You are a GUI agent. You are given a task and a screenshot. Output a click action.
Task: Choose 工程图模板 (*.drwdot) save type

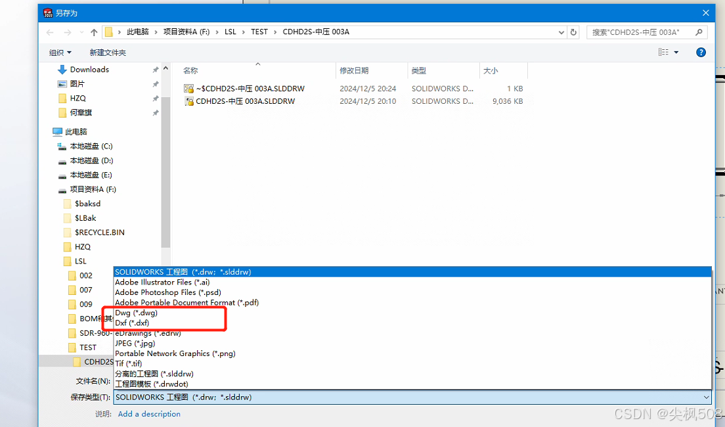click(x=412, y=384)
